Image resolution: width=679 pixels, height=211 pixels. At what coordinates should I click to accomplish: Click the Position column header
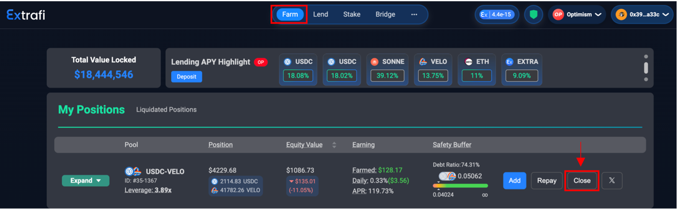click(220, 145)
